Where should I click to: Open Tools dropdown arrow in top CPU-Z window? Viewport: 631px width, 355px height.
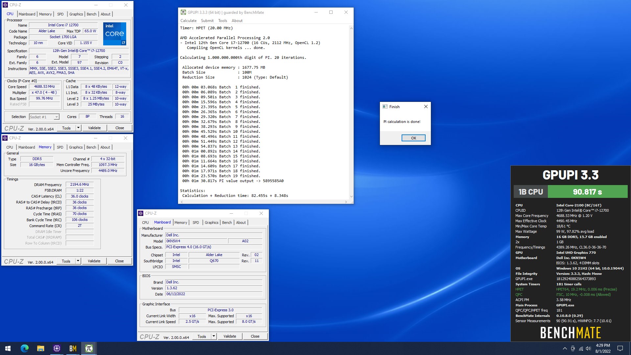[78, 128]
